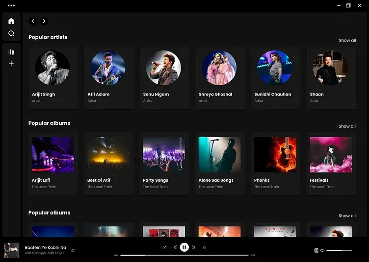
Task: Click the Alone Sad Songs title text
Action: pos(216,180)
